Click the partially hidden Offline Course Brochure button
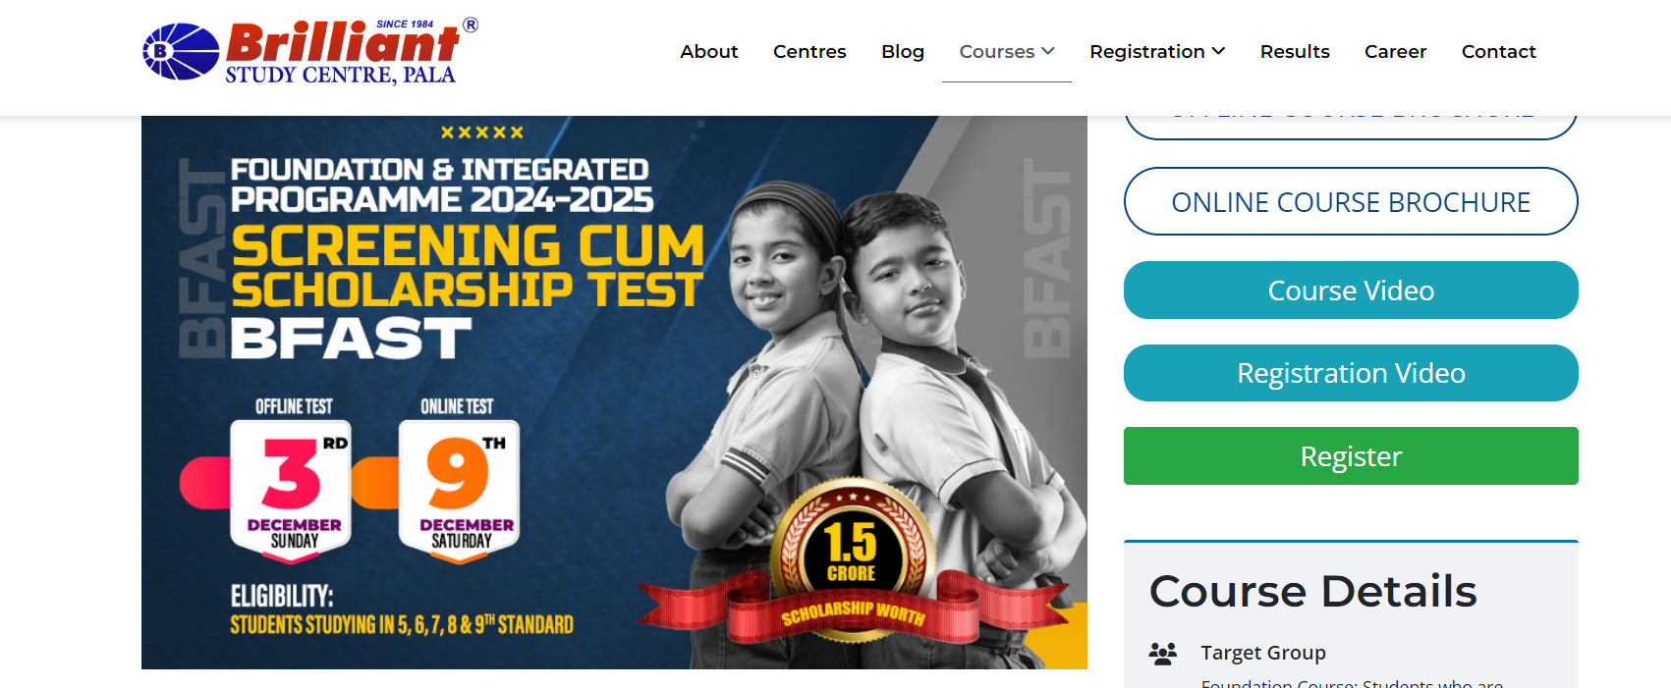This screenshot has height=688, width=1671. pos(1351,128)
